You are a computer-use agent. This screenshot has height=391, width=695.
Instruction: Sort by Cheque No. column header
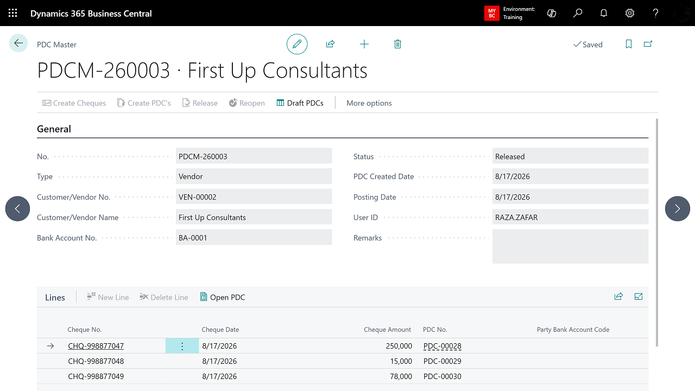pos(84,330)
